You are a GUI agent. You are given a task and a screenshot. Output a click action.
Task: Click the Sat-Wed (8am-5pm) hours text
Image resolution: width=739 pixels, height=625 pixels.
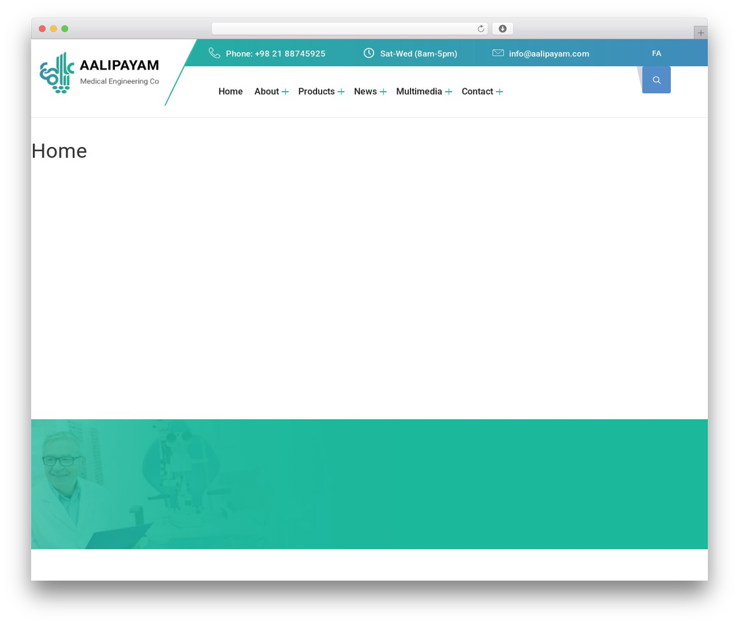coord(419,54)
